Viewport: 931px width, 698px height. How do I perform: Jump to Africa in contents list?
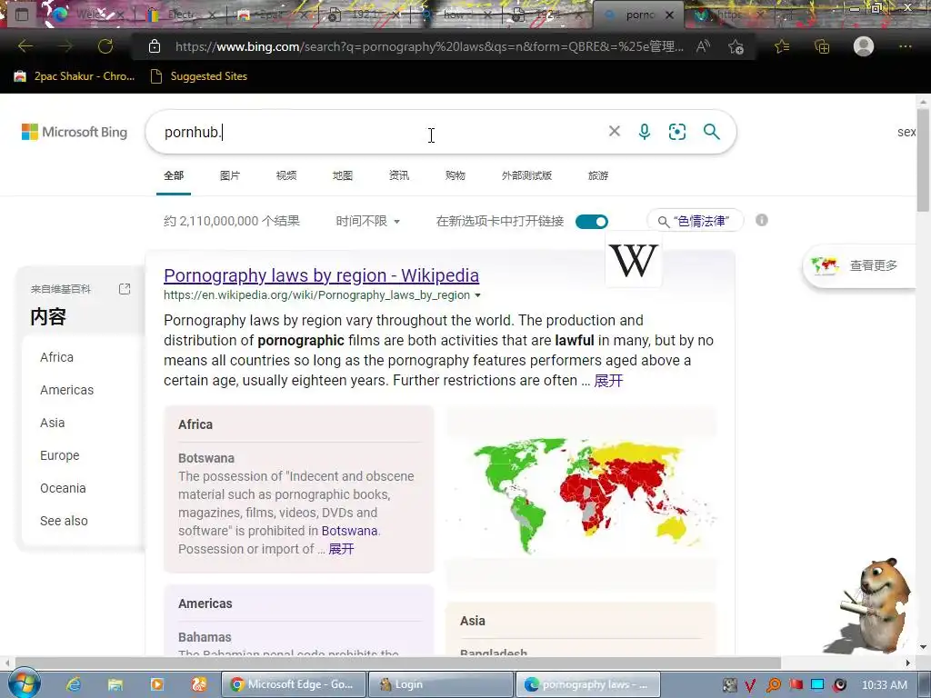coord(57,357)
